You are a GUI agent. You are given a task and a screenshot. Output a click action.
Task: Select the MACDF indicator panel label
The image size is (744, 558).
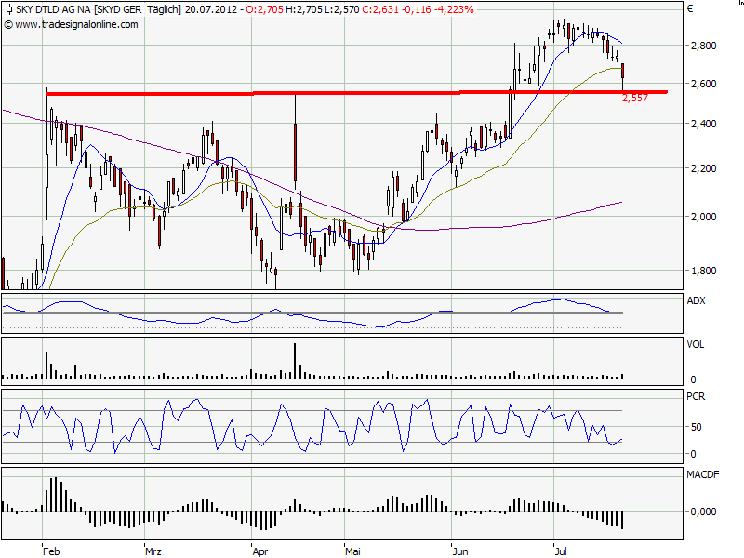point(701,476)
